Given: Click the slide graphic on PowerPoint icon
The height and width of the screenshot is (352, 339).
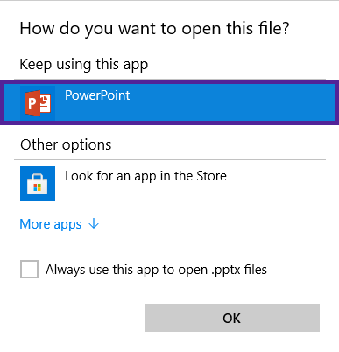Looking at the screenshot, I should pyautogui.click(x=45, y=103).
